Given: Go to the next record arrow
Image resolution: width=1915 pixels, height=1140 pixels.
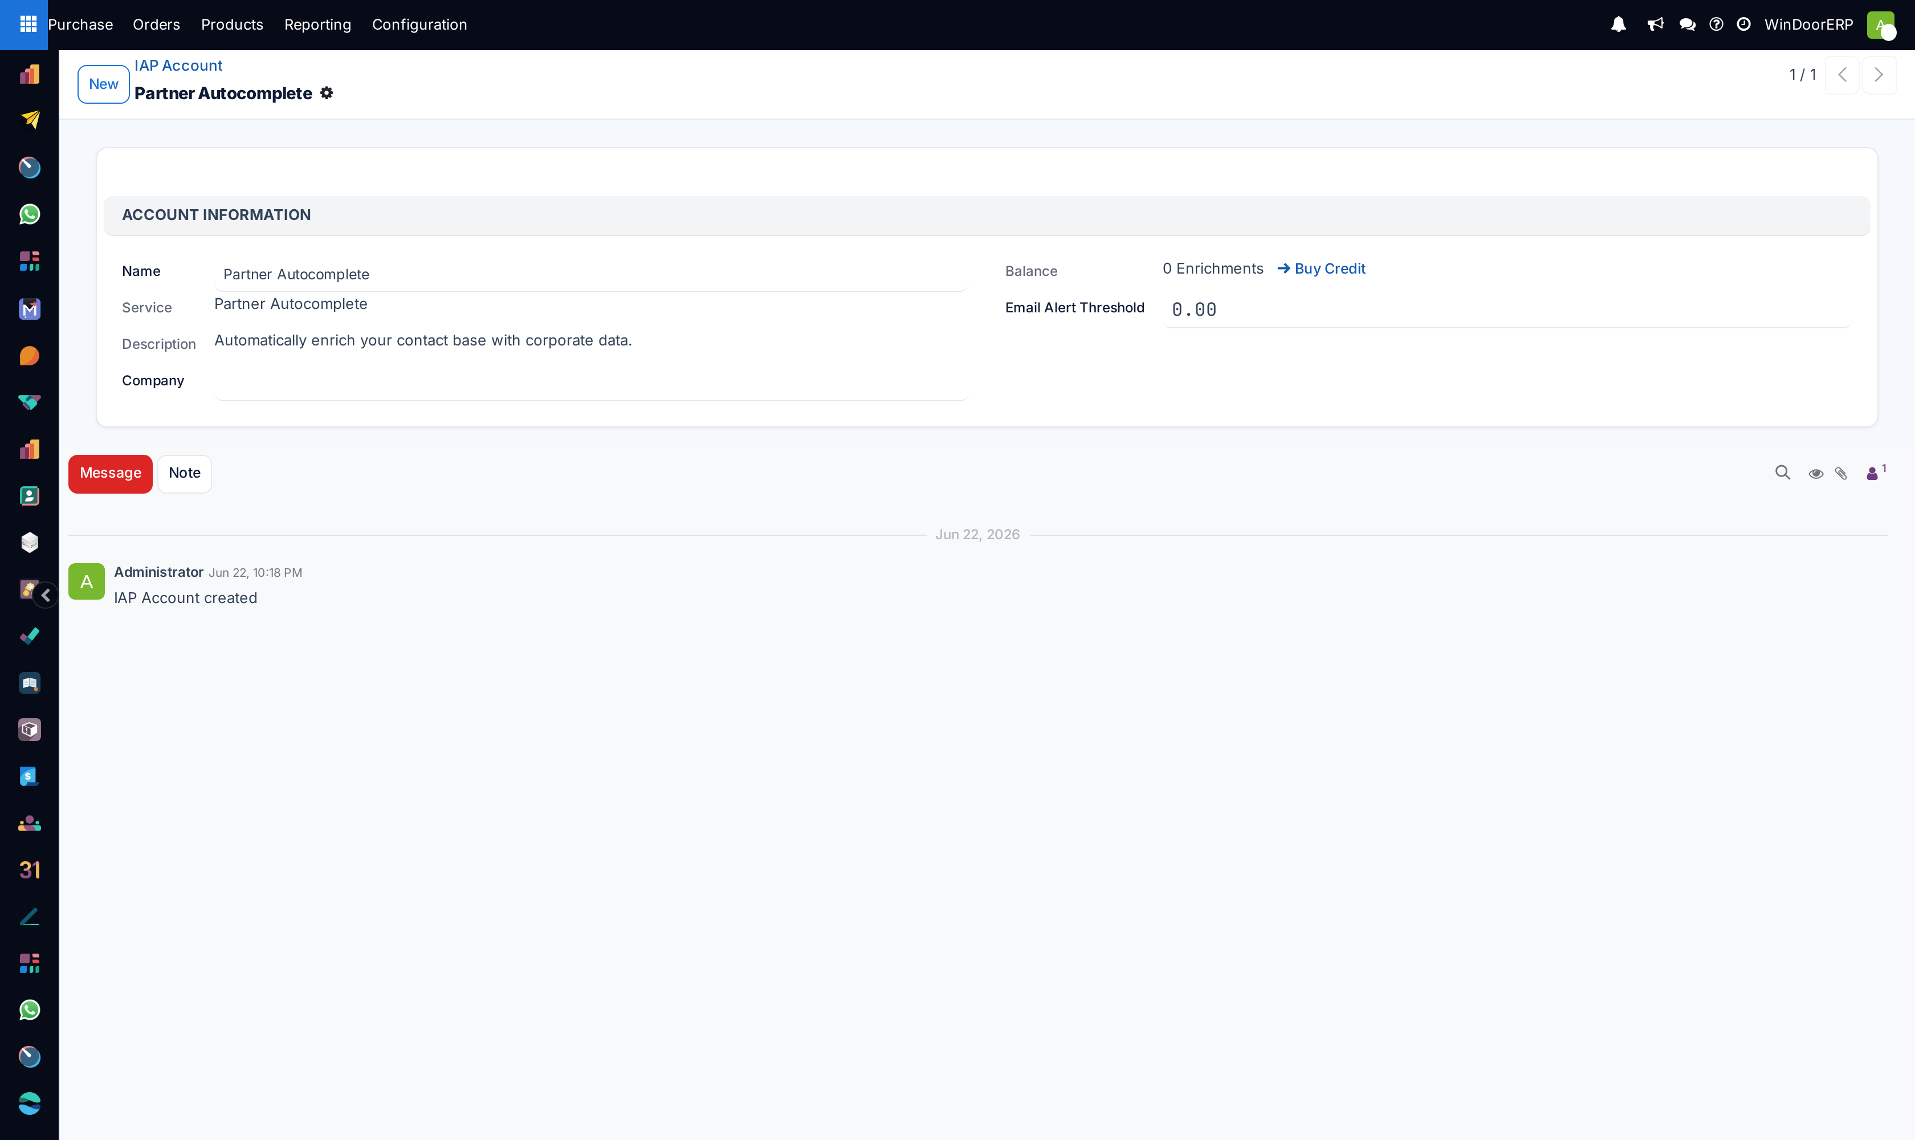Looking at the screenshot, I should (1878, 75).
